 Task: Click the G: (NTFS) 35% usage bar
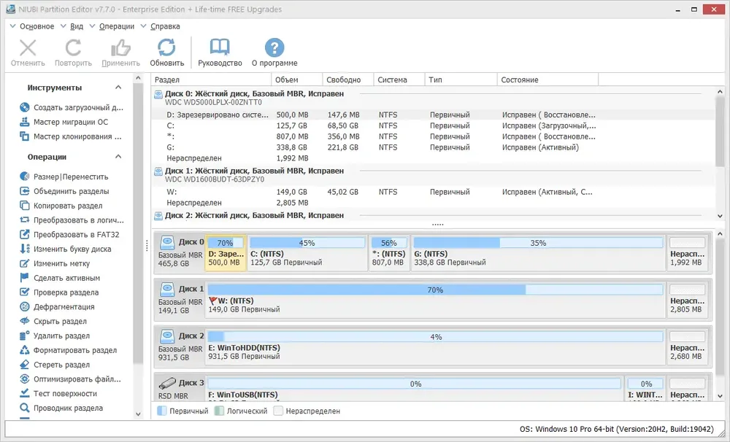(538, 243)
